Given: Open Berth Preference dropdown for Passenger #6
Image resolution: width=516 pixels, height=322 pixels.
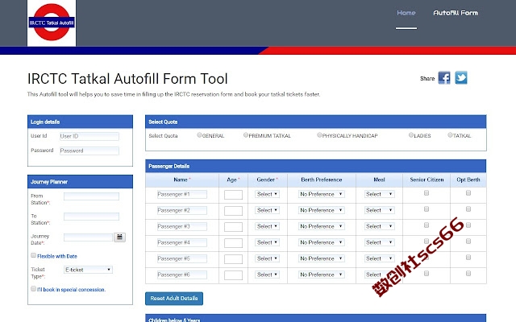Looking at the screenshot, I should point(321,275).
